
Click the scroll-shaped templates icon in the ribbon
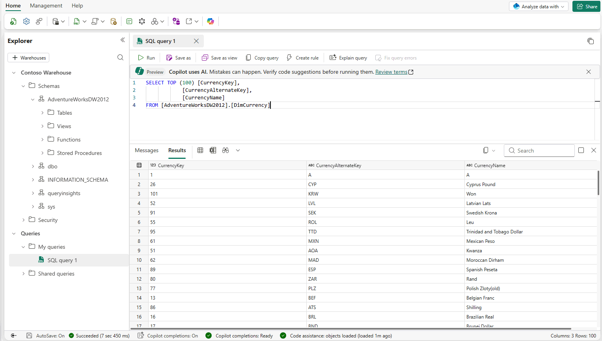pos(95,22)
